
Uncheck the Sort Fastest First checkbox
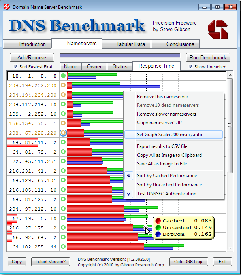click(15, 67)
